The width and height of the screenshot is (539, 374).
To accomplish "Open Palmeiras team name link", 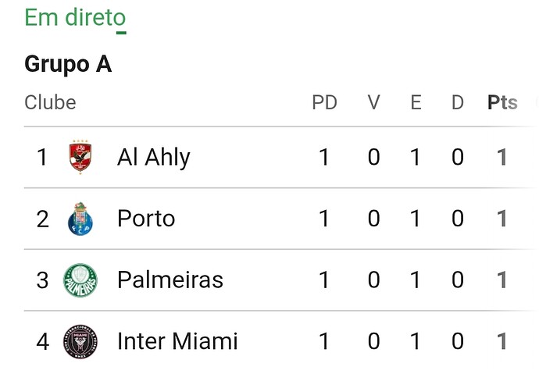I will (x=170, y=280).
